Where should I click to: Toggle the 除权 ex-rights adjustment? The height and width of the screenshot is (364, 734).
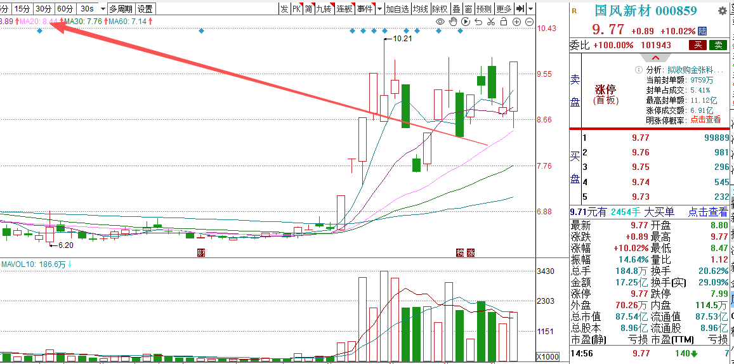tap(440, 9)
